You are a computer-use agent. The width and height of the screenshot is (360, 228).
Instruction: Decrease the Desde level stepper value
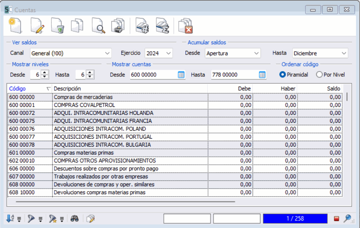coord(45,77)
